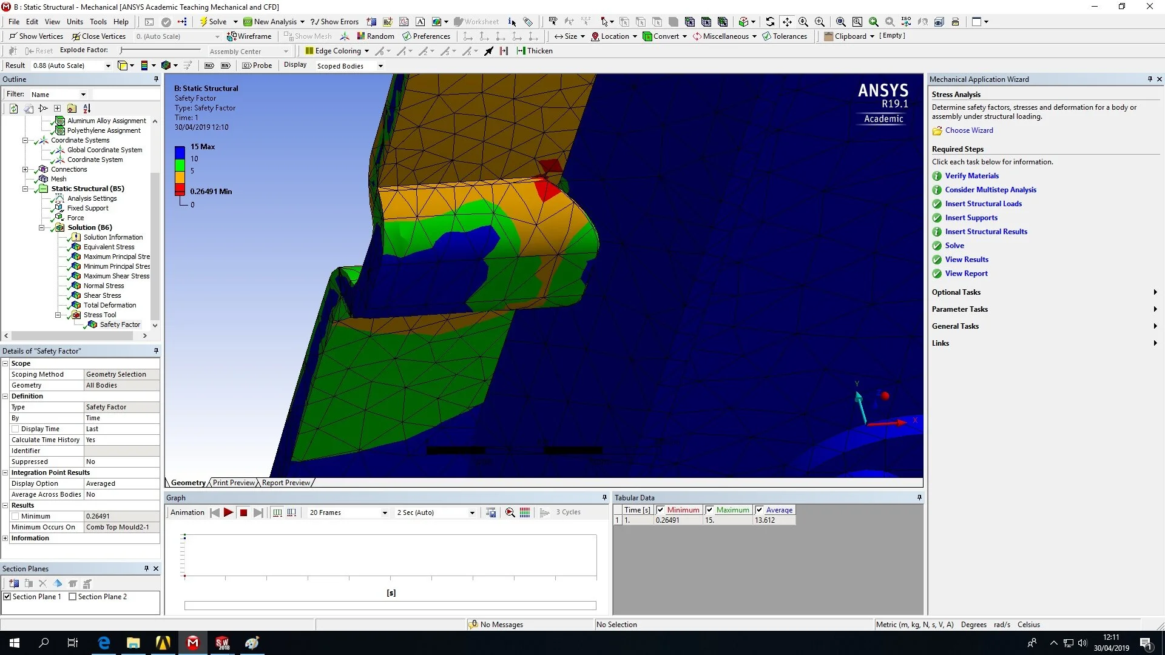Click the Insert Structural Loads link
The image size is (1165, 655).
click(x=983, y=204)
